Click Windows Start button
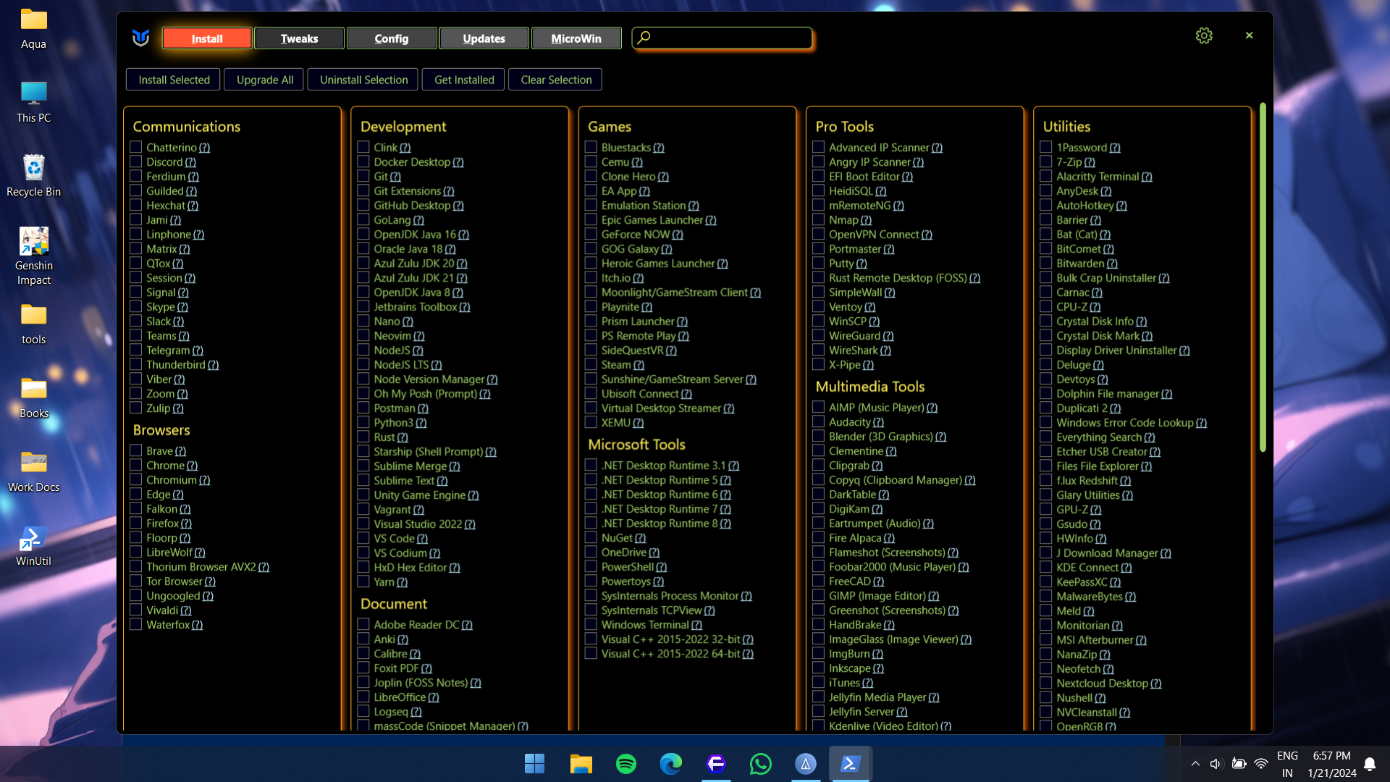This screenshot has width=1390, height=782. point(534,764)
